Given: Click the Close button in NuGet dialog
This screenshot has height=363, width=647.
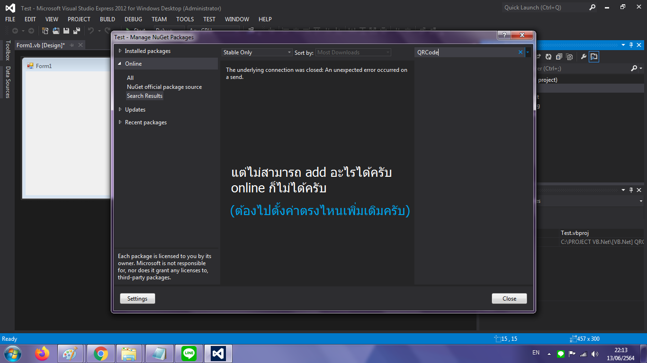Looking at the screenshot, I should [x=509, y=299].
